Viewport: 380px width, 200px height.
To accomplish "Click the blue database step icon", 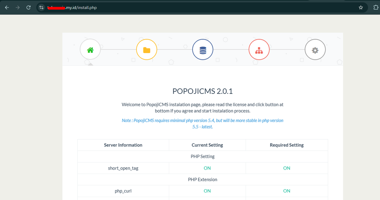I will 203,49.
